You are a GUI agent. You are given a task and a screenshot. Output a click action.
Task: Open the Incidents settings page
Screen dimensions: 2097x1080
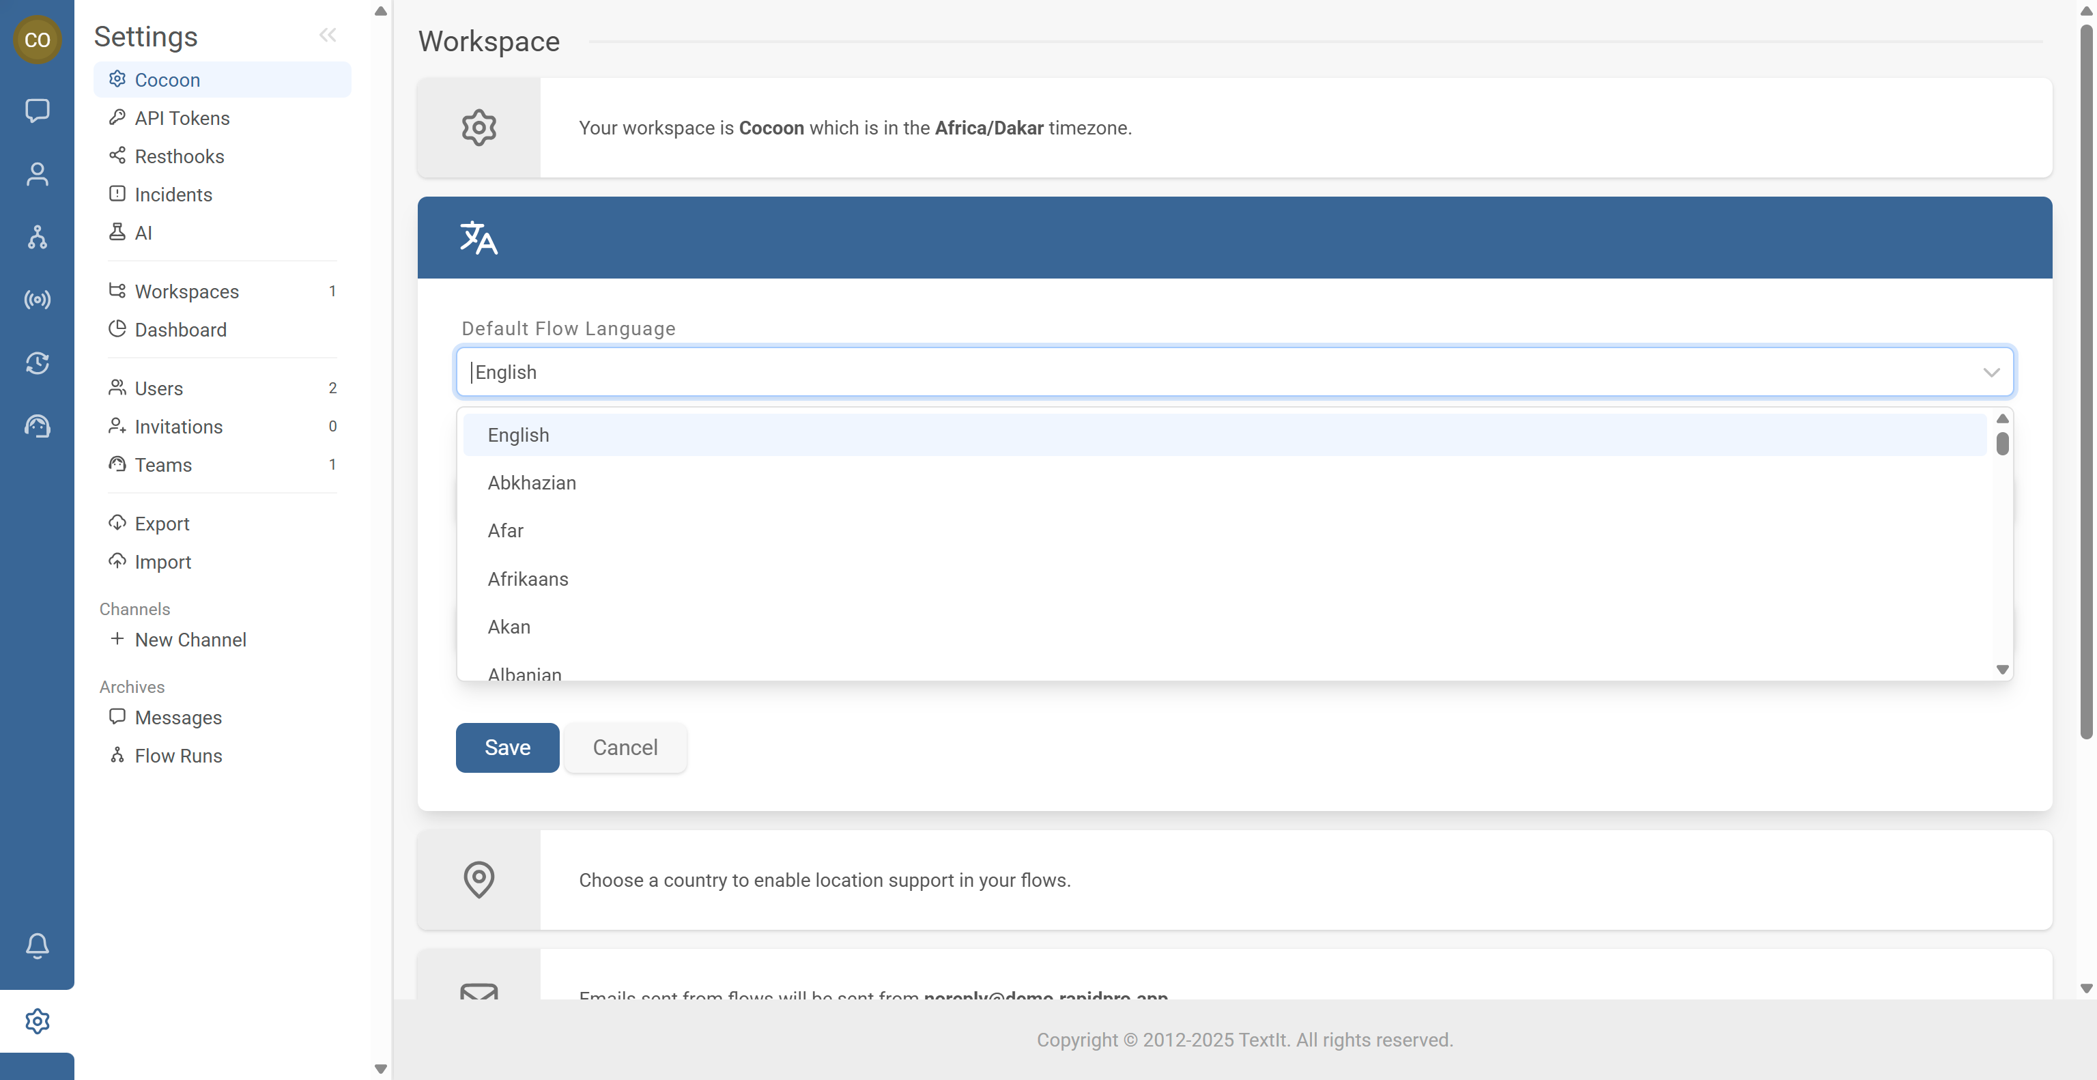click(x=172, y=195)
